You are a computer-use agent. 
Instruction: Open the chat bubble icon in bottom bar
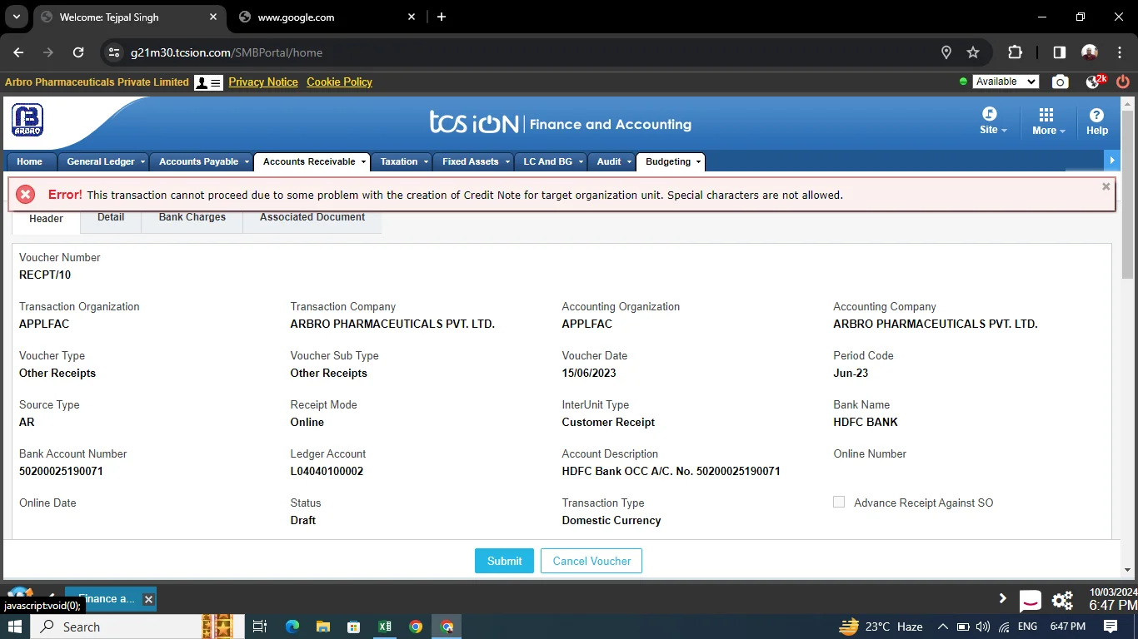[x=1031, y=600]
